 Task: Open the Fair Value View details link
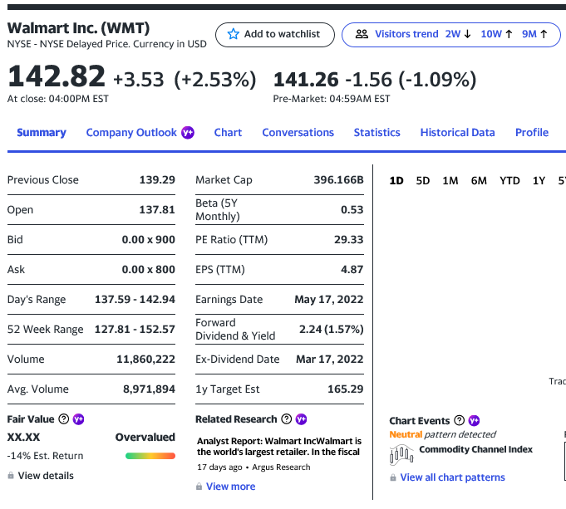[46, 476]
